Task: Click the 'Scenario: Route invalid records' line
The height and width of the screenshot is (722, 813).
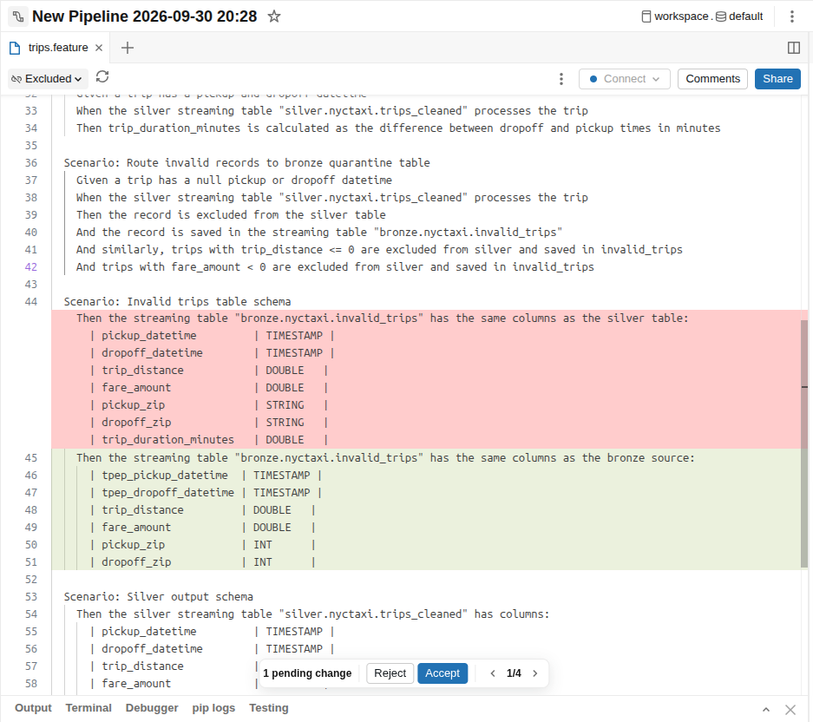Action: (x=246, y=163)
